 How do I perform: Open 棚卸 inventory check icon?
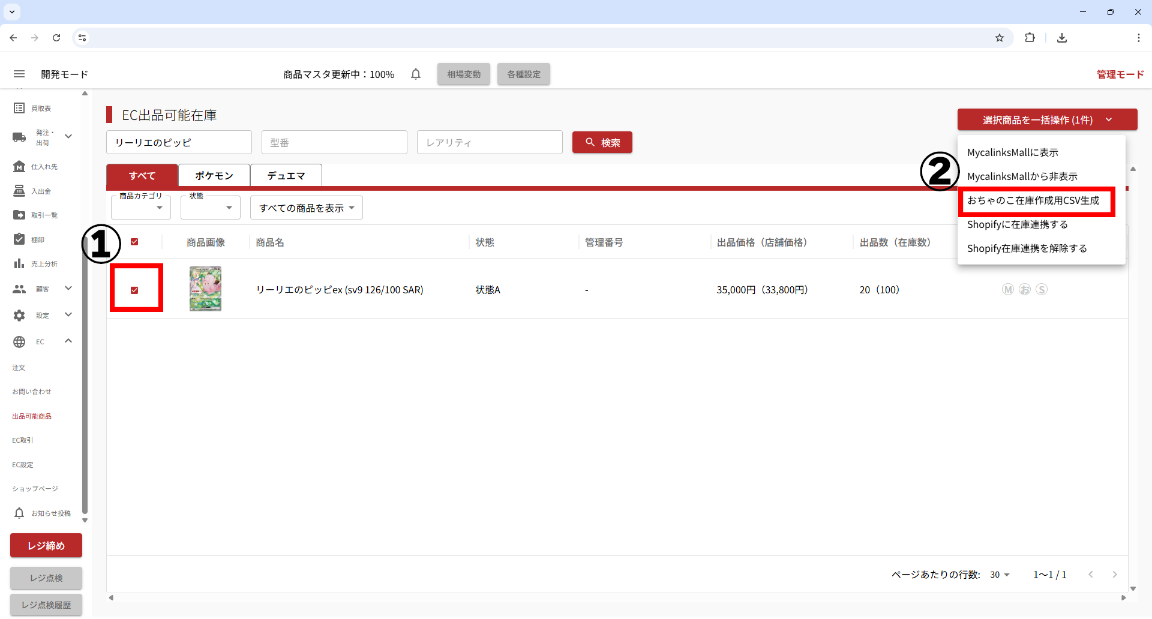pos(19,239)
